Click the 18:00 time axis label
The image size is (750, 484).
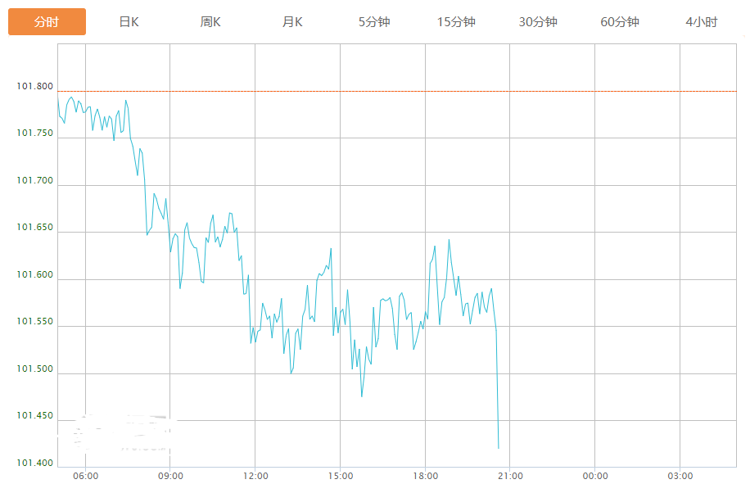pyautogui.click(x=425, y=476)
